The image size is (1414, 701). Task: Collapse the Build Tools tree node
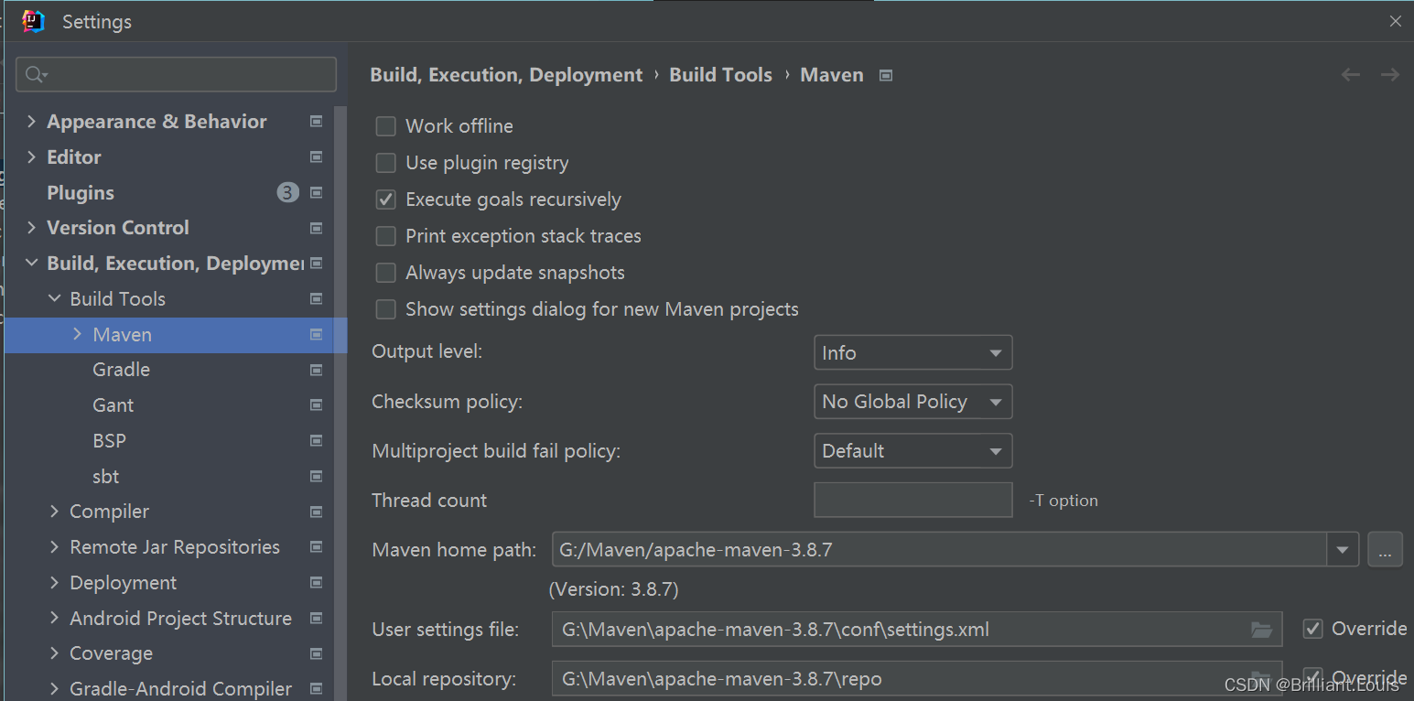tap(55, 299)
